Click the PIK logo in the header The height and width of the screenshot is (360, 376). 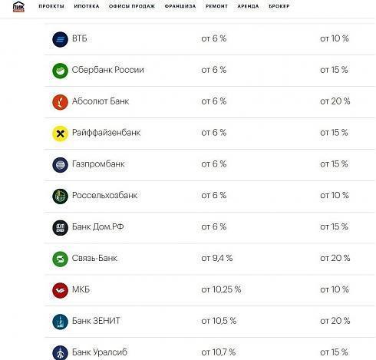(x=18, y=6)
